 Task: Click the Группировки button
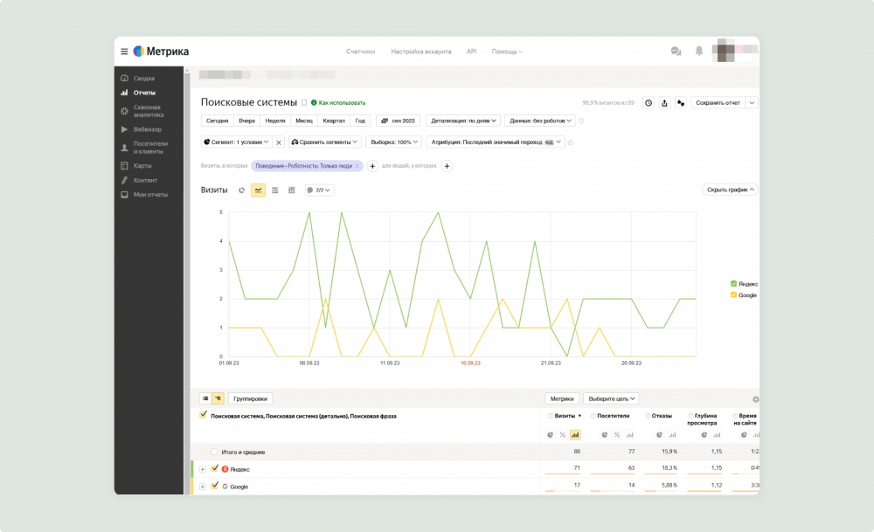tap(250, 399)
